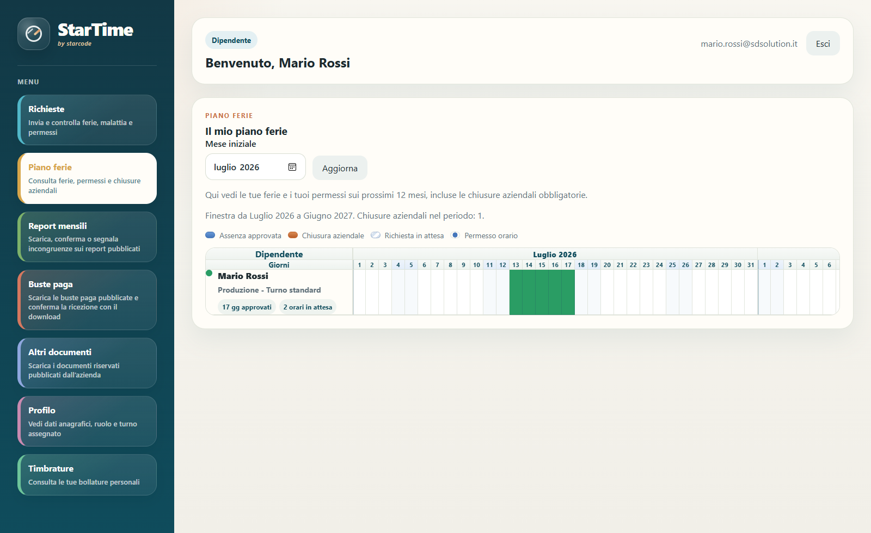Click the day 20 column header
The image size is (871, 533).
[x=608, y=265]
